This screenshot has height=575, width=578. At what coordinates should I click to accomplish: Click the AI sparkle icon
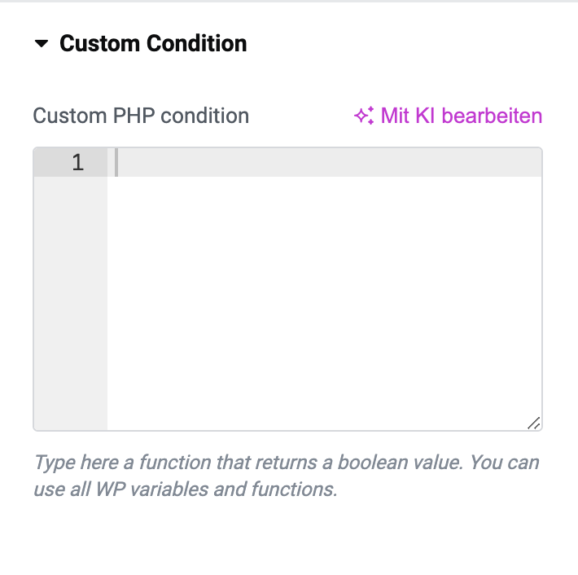click(364, 116)
